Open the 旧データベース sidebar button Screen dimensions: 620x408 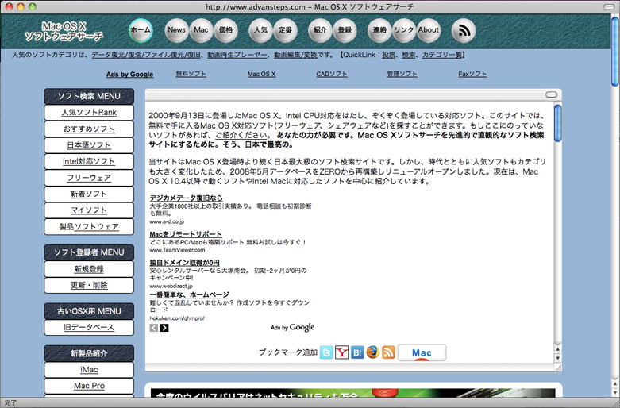pyautogui.click(x=89, y=327)
